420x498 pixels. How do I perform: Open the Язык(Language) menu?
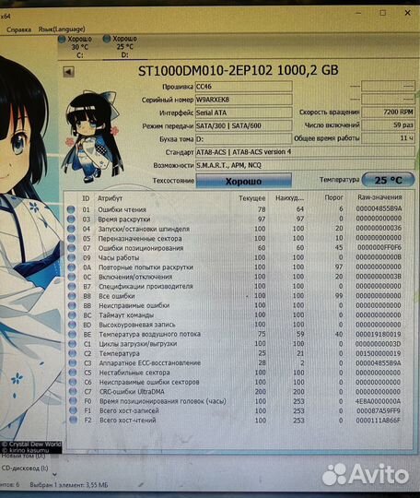(x=62, y=30)
